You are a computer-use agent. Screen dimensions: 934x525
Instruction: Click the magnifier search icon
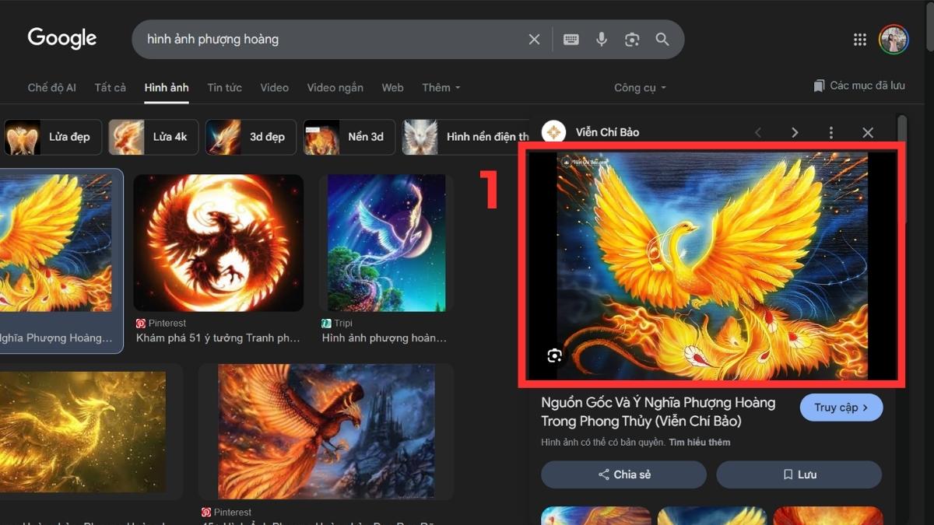click(662, 39)
